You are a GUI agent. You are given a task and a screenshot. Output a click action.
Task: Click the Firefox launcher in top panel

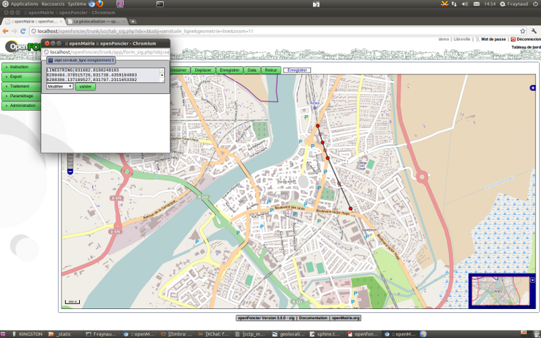click(100, 4)
